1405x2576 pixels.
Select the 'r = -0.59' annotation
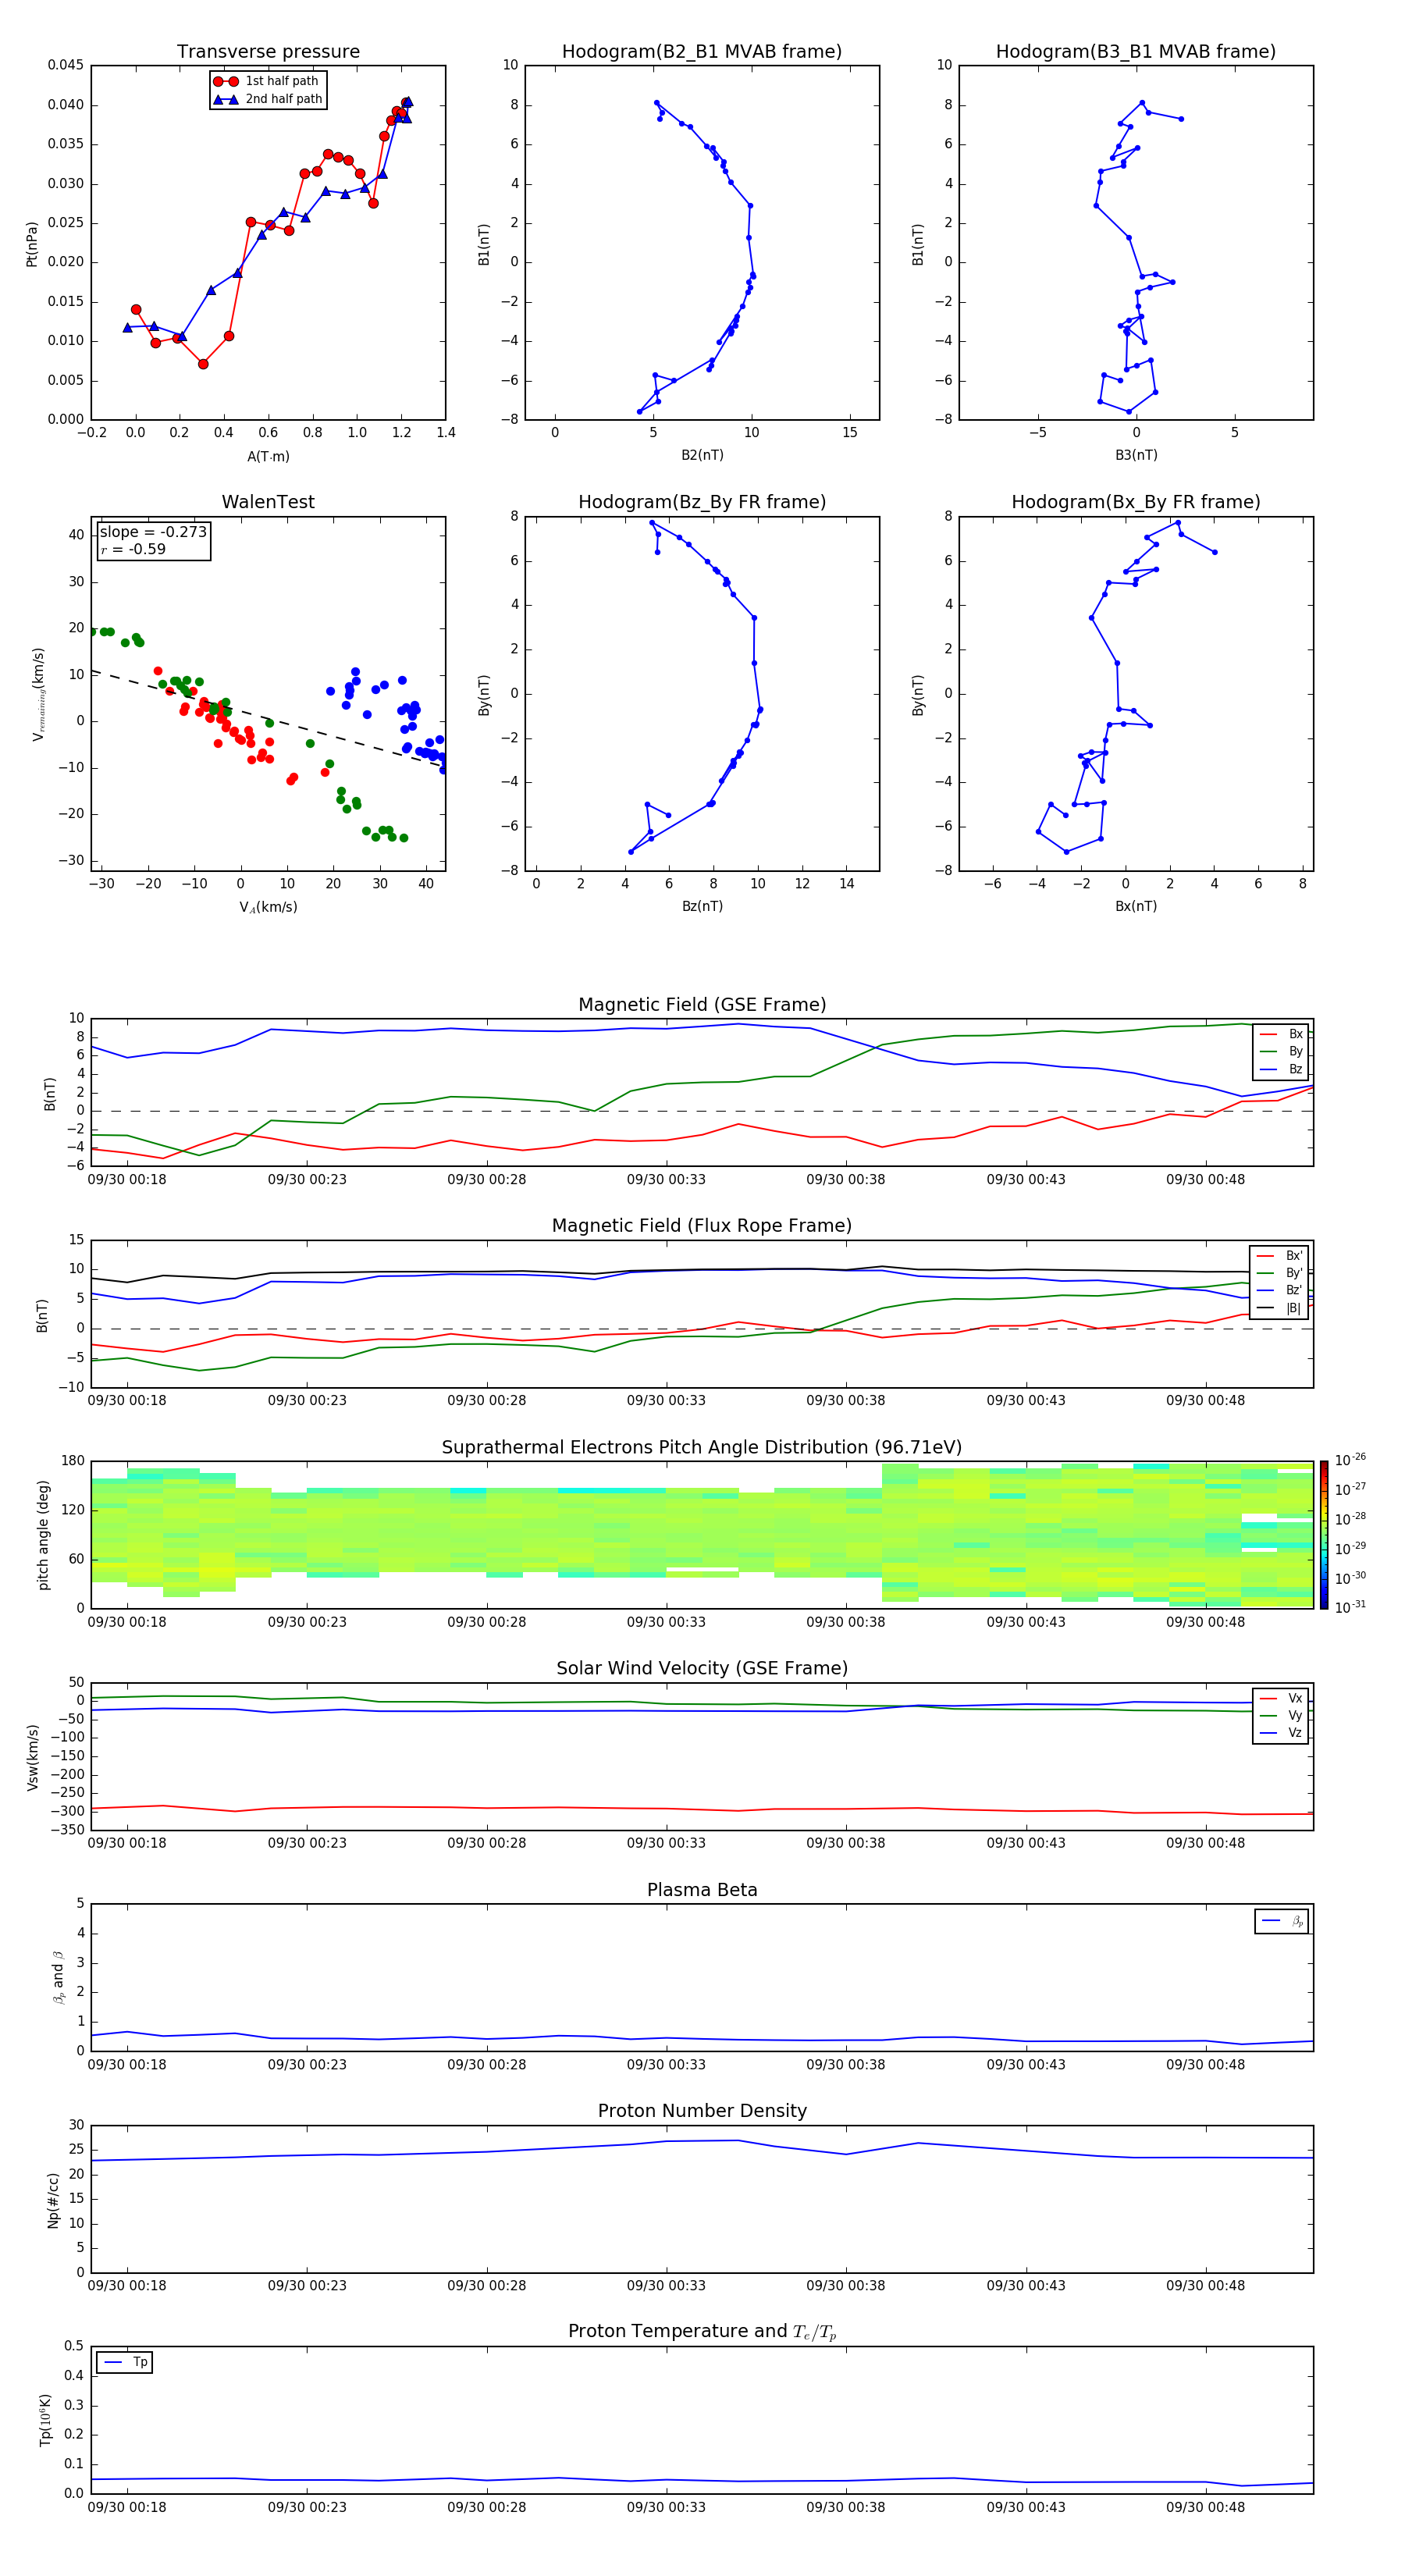(133, 549)
